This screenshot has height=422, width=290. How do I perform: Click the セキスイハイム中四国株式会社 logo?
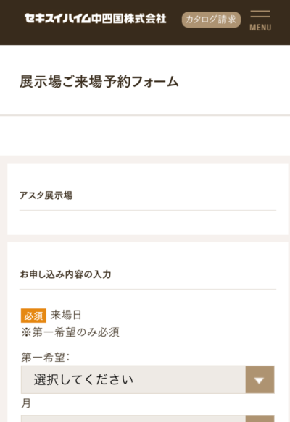[96, 19]
